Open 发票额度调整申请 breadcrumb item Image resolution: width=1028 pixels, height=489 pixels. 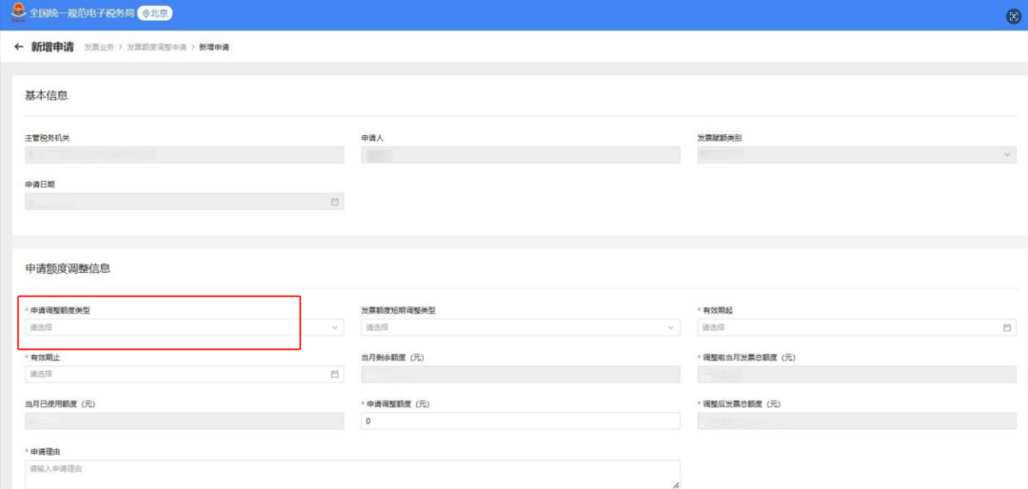point(156,48)
